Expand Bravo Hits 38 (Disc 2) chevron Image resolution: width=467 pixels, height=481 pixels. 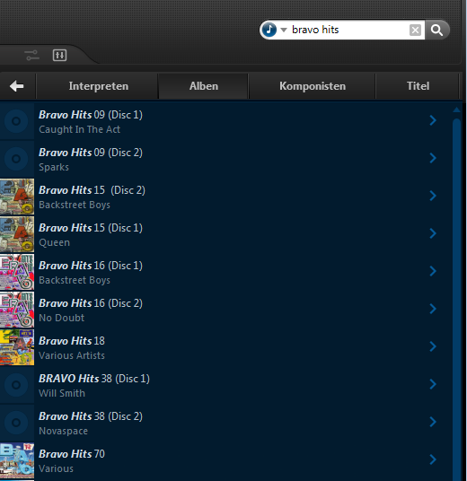coord(433,422)
